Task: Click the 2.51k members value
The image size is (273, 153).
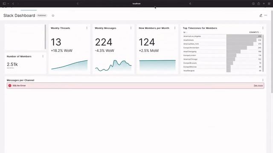Action: coord(12,64)
